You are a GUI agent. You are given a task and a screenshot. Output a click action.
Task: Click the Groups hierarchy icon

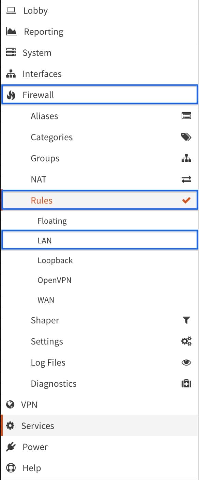tap(187, 158)
